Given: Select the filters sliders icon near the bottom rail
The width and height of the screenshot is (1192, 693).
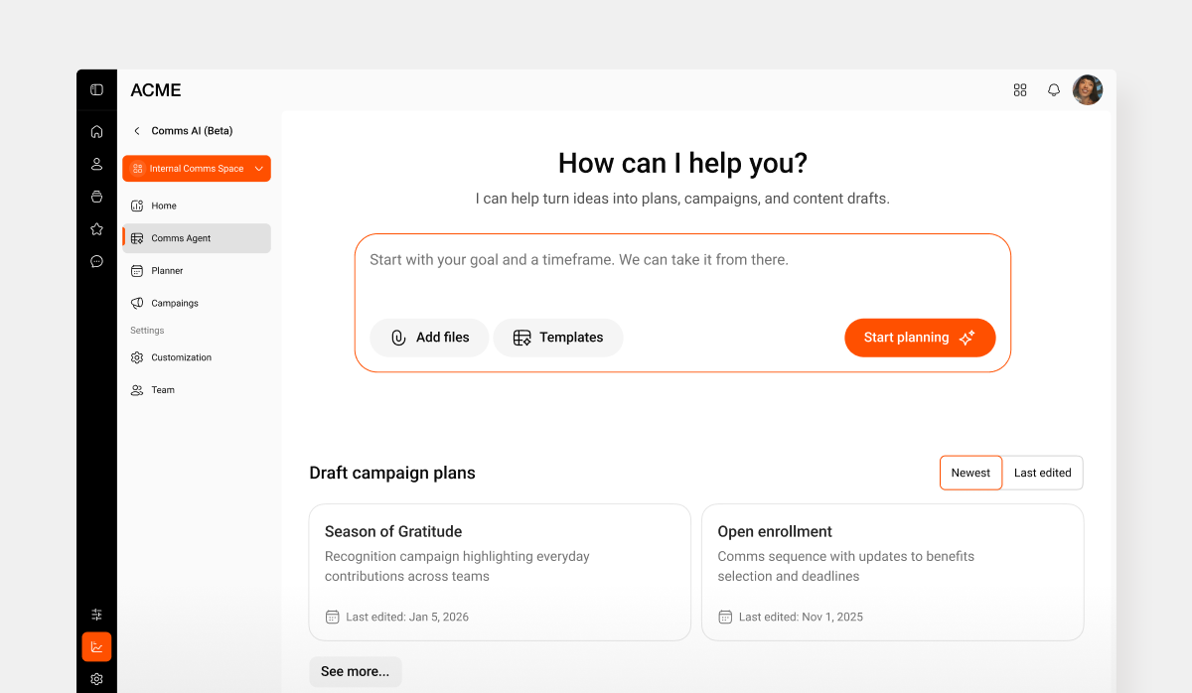Looking at the screenshot, I should [x=96, y=614].
